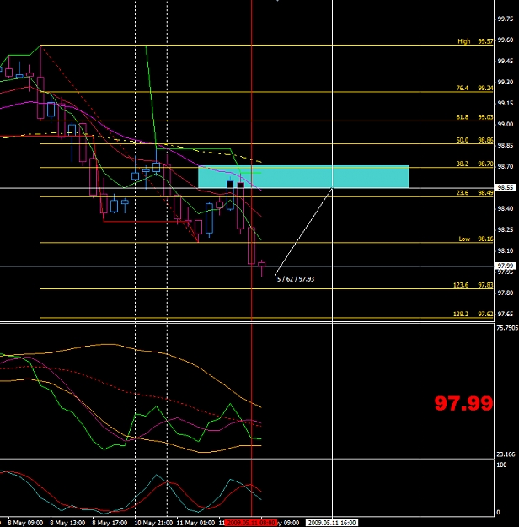Select the last small candlestick near 97.99

pyautogui.click(x=262, y=268)
